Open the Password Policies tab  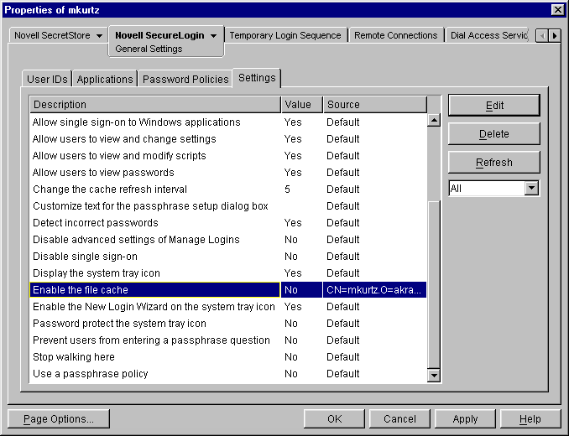[x=185, y=79]
